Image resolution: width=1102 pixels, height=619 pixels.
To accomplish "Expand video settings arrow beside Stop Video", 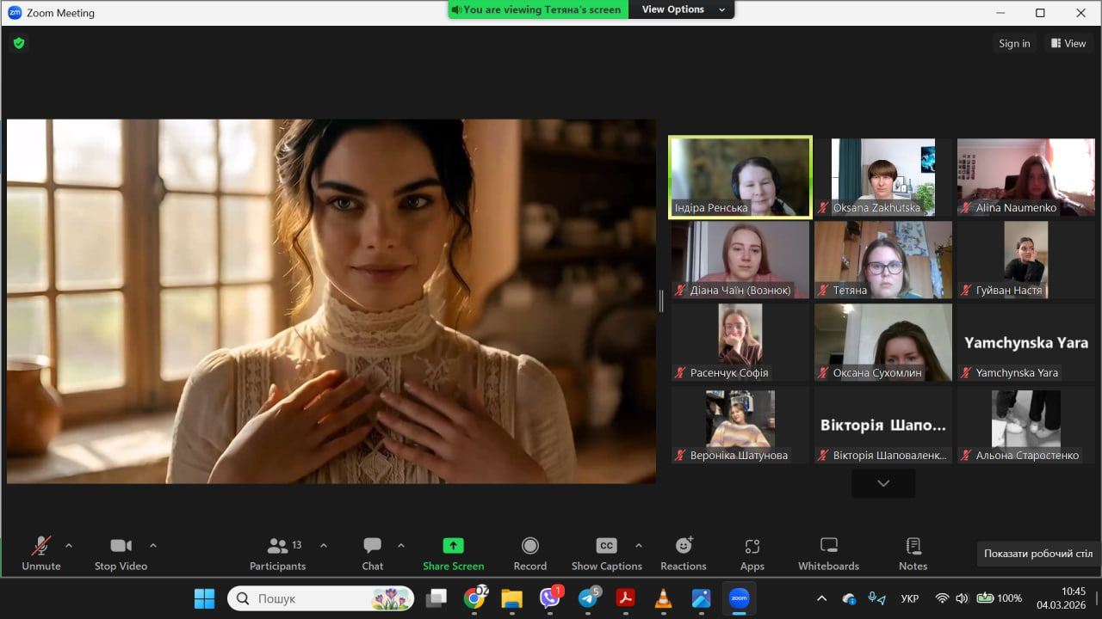I will pyautogui.click(x=153, y=545).
